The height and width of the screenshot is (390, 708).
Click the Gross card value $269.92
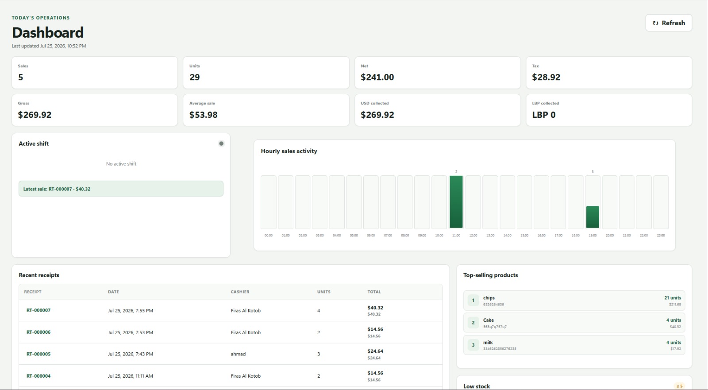35,115
